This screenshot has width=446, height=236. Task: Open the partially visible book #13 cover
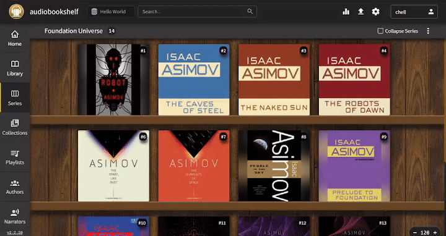tap(354, 226)
